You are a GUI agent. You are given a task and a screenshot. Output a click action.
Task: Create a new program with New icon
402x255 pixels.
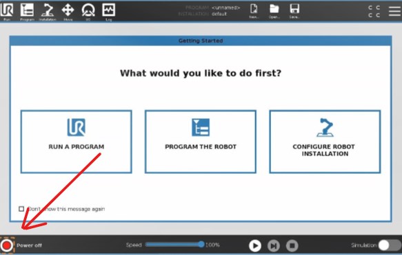254,12
